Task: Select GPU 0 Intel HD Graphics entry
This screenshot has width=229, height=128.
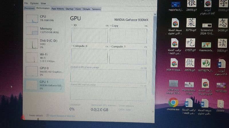Action: (x=45, y=71)
